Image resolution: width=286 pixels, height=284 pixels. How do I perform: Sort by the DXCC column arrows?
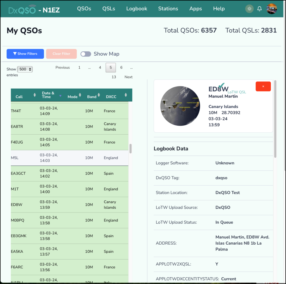pos(126,95)
